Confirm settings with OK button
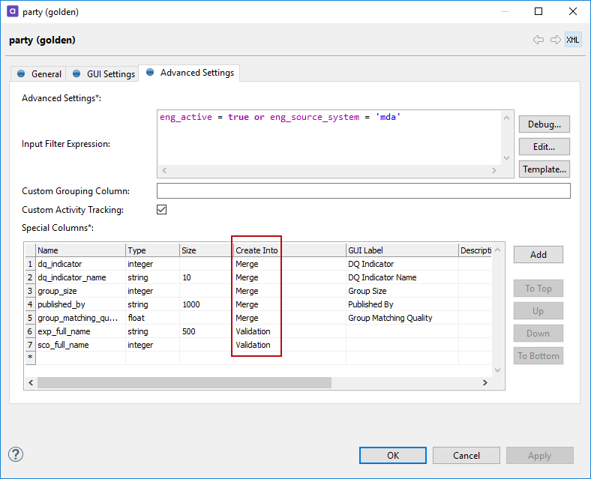Image resolution: width=591 pixels, height=479 pixels. click(x=392, y=455)
